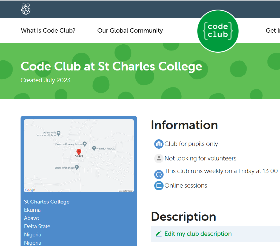Select the Ekuoma Primary School map marker
Screen dimensions: 280x246
[x=85, y=144]
